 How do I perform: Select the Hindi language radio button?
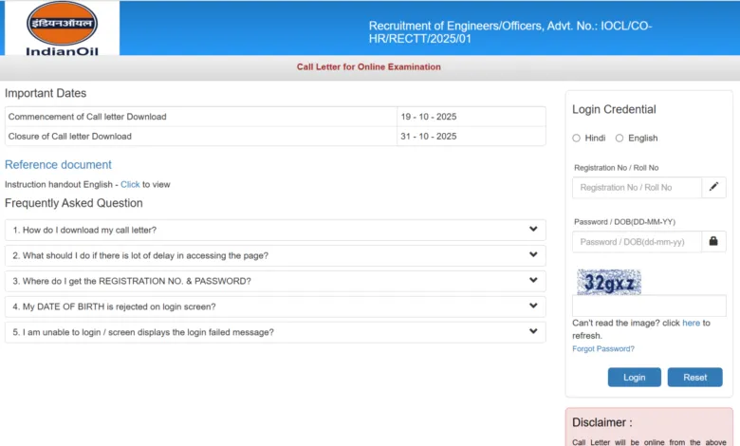pos(577,139)
